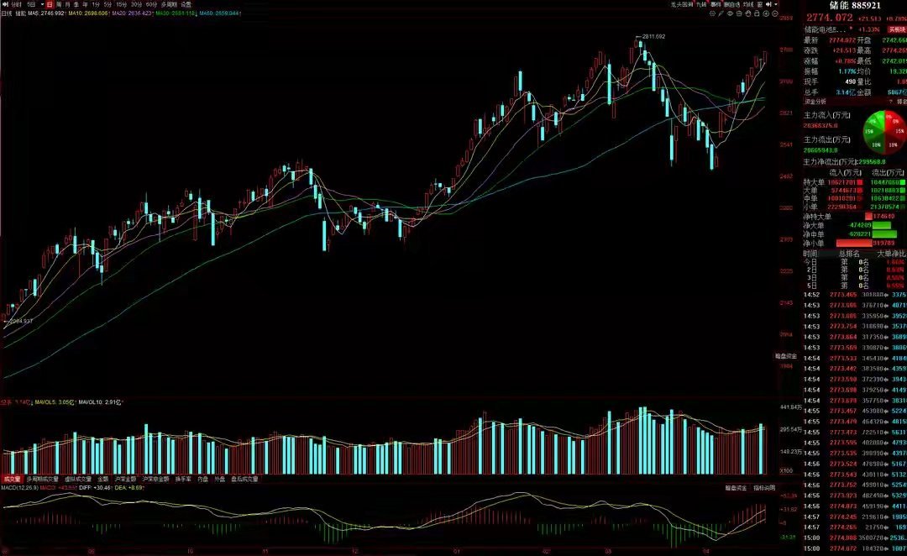This screenshot has width=907, height=556.
Task: Select the 虚拟成交量 indicator tab
Action: coord(77,479)
